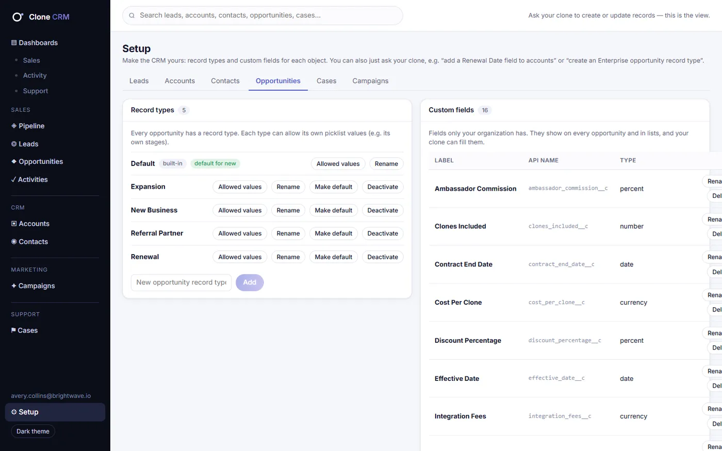Deactivate the Referral Partner record type
This screenshot has width=722, height=451.
pyautogui.click(x=383, y=233)
